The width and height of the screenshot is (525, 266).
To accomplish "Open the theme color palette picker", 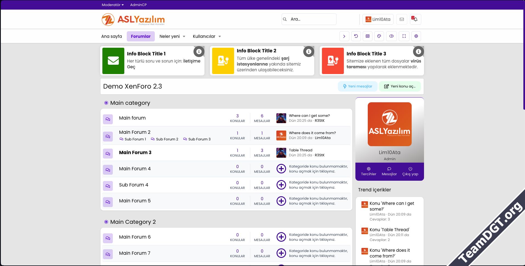I will point(379,36).
